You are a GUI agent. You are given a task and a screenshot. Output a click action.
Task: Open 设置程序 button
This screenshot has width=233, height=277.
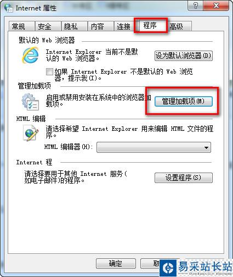(184, 178)
